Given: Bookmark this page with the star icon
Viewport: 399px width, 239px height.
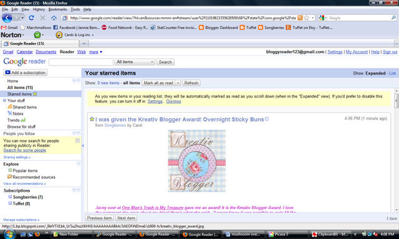Looking at the screenshot, I should click(x=306, y=18).
